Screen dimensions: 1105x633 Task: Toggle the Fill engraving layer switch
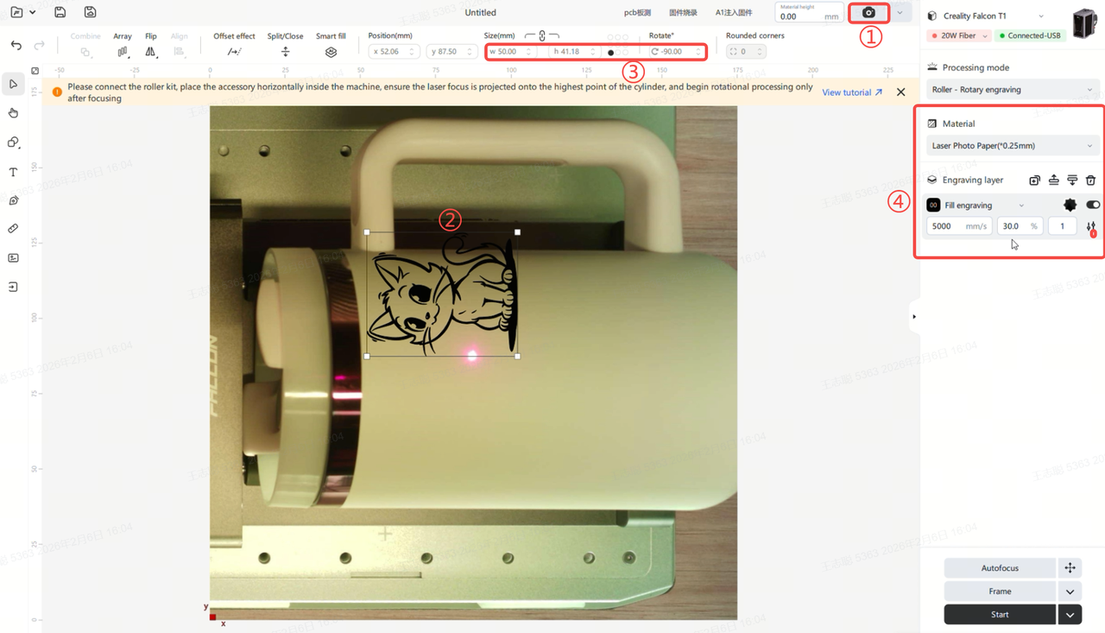tap(1093, 206)
